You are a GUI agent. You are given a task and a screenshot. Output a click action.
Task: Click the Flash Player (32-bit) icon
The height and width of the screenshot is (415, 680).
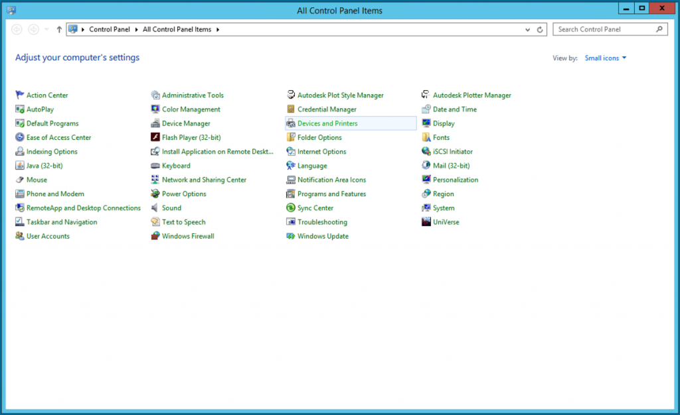click(155, 137)
